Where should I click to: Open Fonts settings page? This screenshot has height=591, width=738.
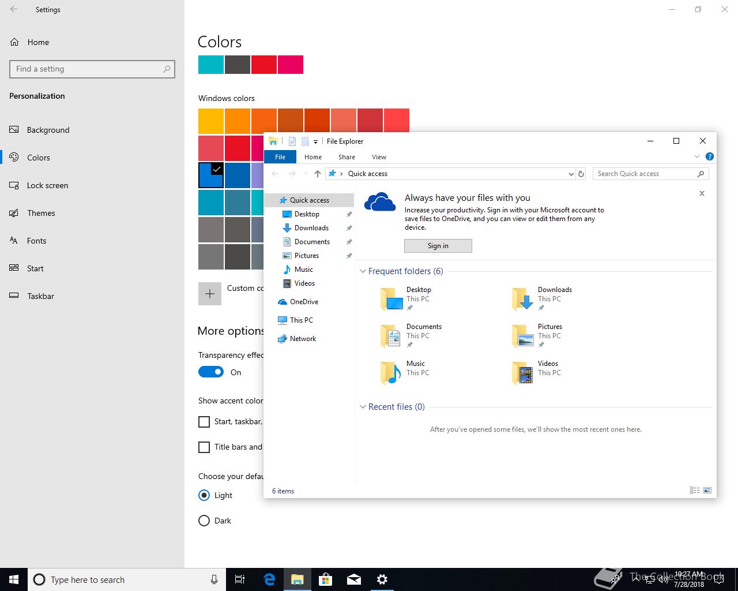coord(92,241)
